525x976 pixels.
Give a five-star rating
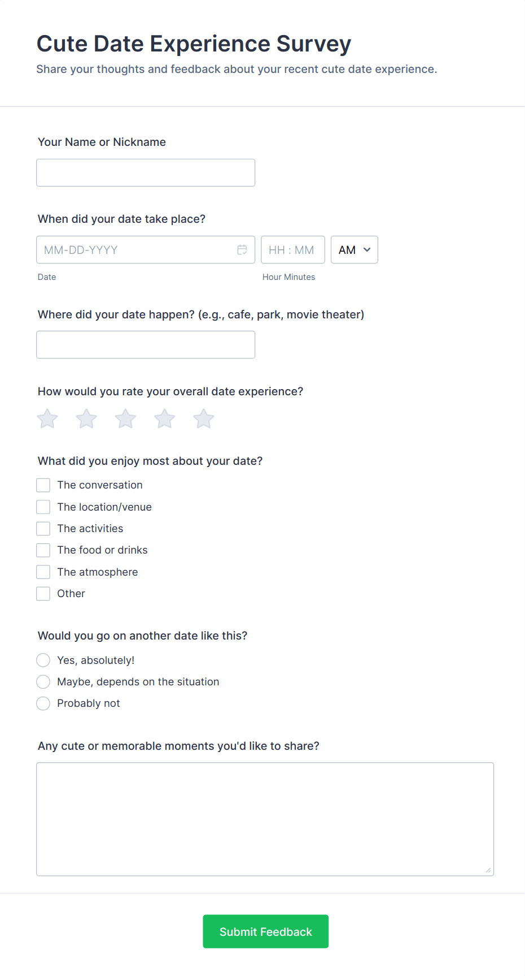tap(203, 418)
